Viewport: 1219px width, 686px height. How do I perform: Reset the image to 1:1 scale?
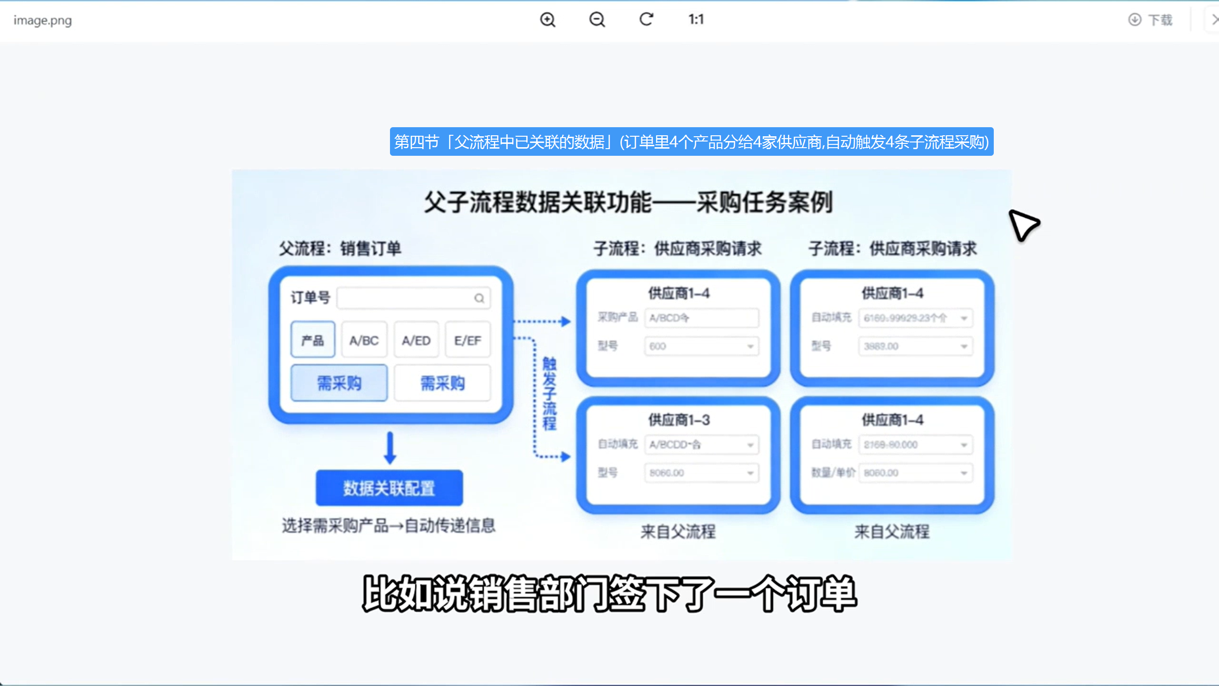point(696,19)
